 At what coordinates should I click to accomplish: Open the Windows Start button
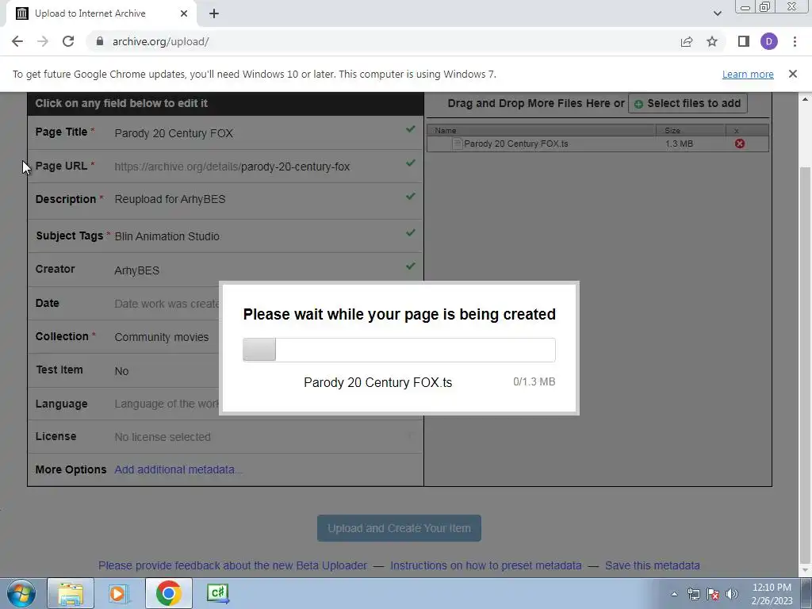pos(21,593)
